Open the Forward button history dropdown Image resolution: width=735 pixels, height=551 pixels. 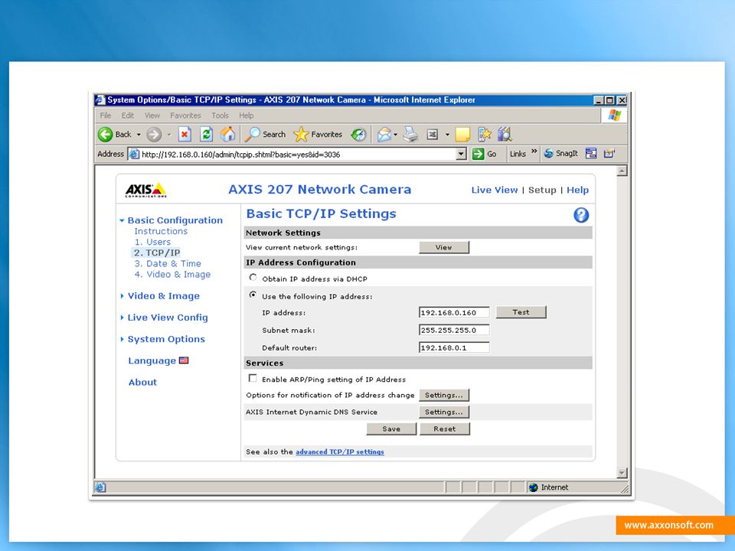(x=169, y=135)
